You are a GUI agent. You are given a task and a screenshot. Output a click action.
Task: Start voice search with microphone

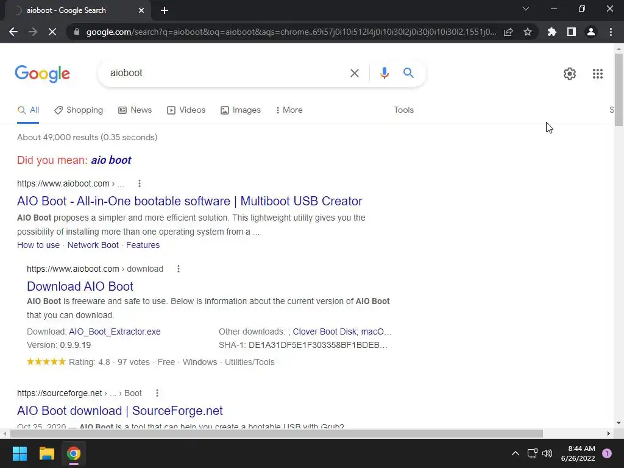tap(384, 73)
